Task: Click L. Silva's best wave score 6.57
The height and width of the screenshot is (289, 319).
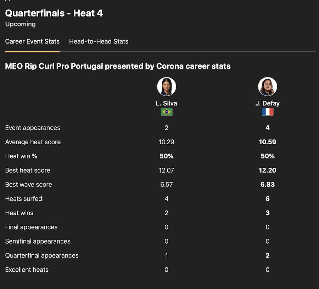Action: 167,184
